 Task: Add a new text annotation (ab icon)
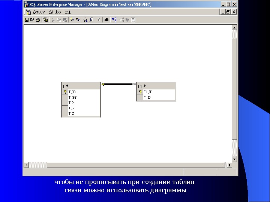pyautogui.click(x=106, y=20)
